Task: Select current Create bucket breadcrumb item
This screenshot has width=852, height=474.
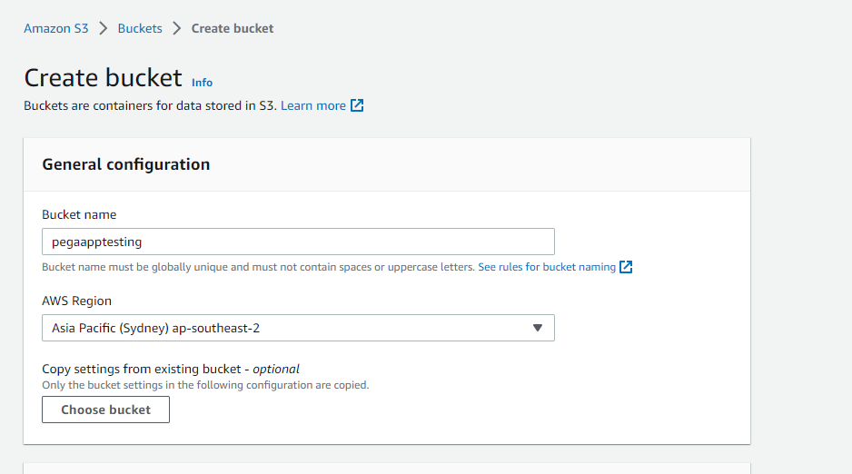Action: (x=233, y=28)
